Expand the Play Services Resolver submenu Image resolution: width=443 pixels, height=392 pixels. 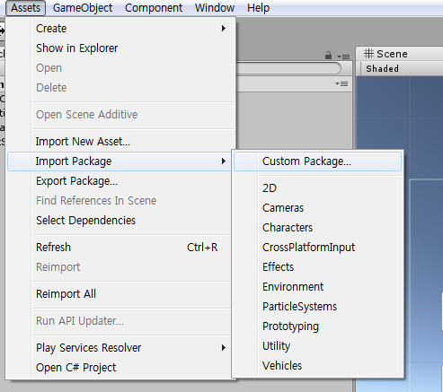pos(224,348)
